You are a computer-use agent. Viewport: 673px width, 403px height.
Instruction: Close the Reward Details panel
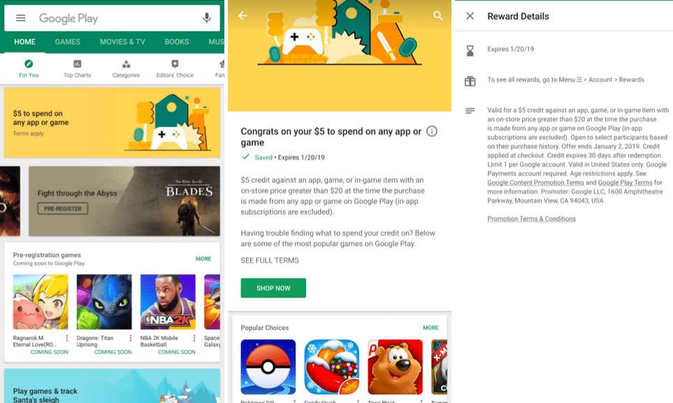coord(470,16)
